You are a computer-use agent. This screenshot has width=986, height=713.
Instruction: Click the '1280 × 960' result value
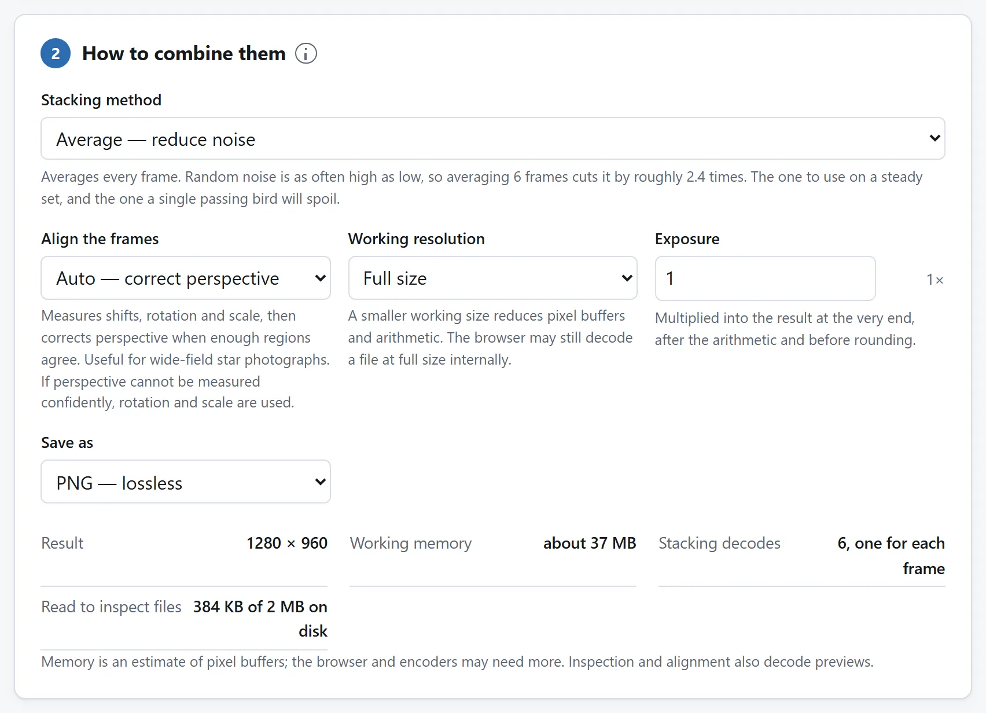click(x=287, y=543)
